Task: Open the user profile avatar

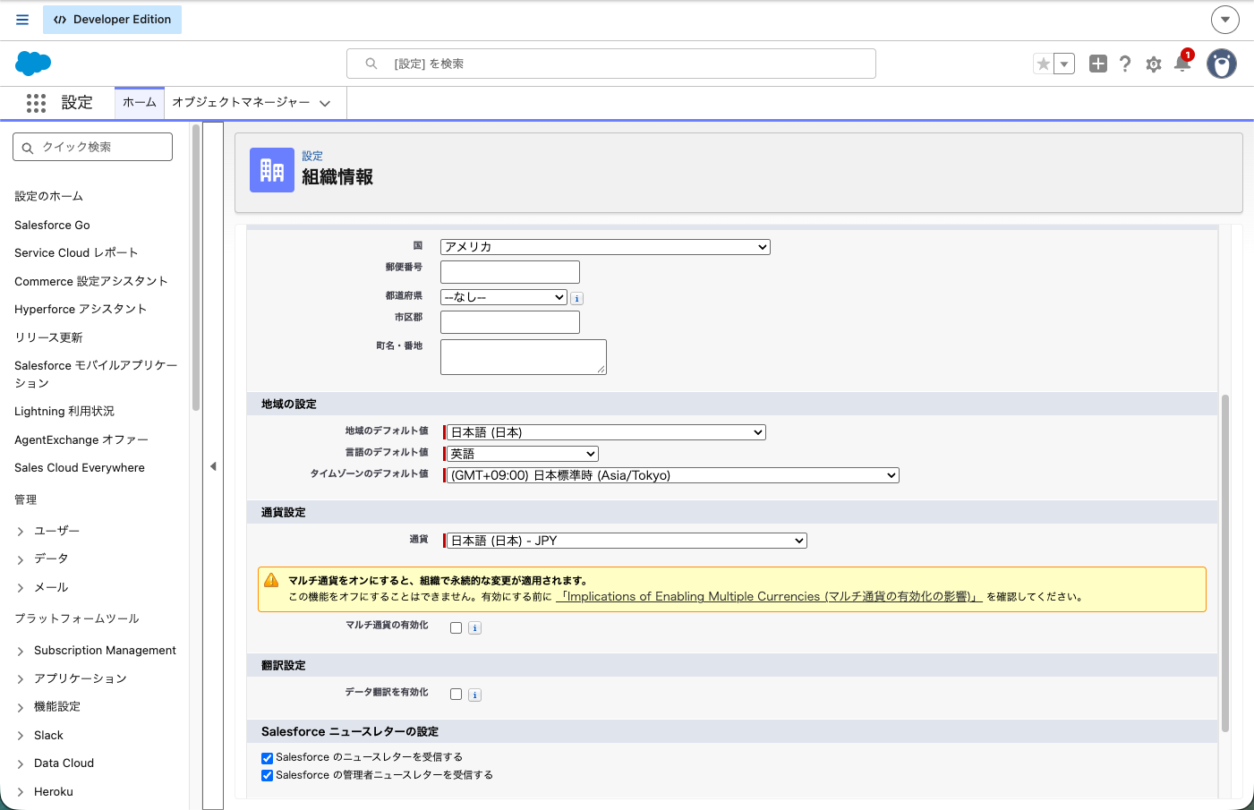Action: [x=1222, y=64]
